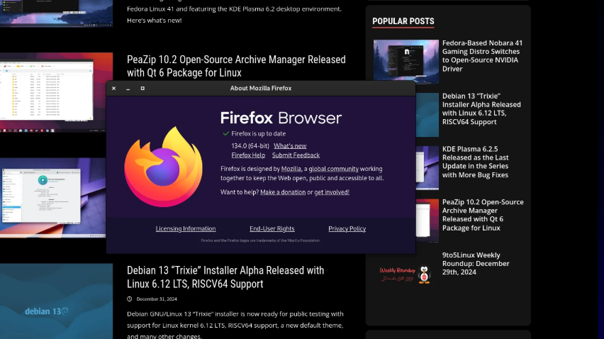Open End-User Rights
Screen dimensions: 604x339
click(x=272, y=229)
